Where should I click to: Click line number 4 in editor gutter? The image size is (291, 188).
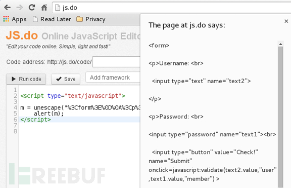point(15,107)
